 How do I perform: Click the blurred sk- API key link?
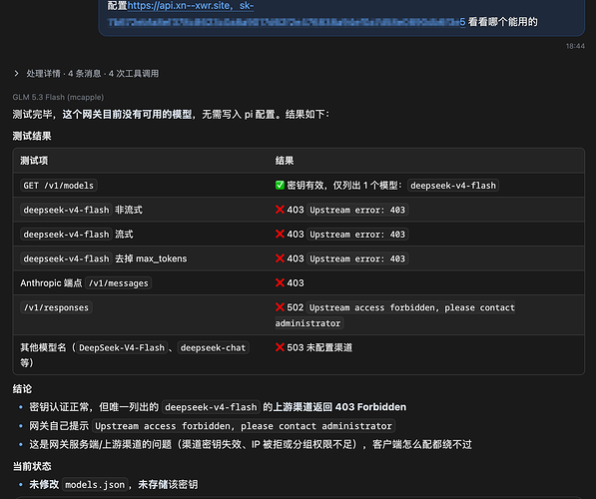287,22
